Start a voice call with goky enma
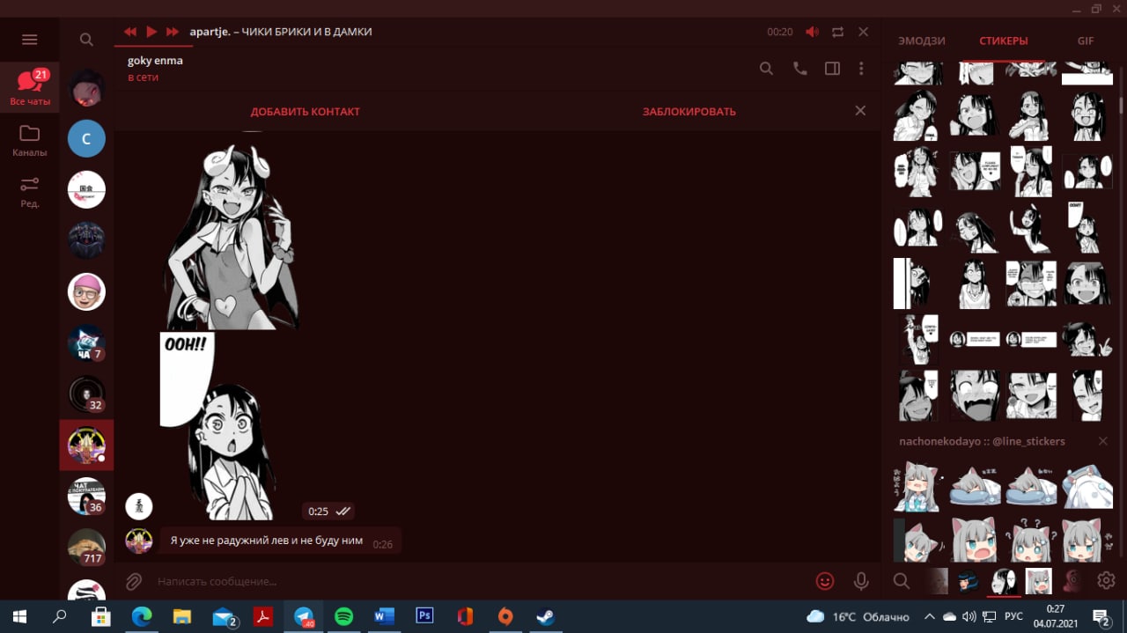This screenshot has width=1127, height=633. [799, 69]
